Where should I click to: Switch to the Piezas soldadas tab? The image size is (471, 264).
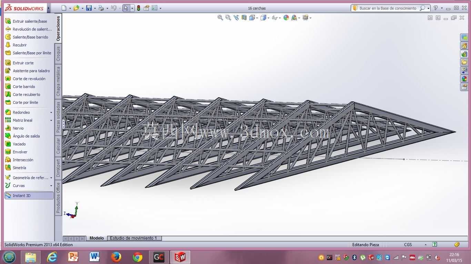58,118
